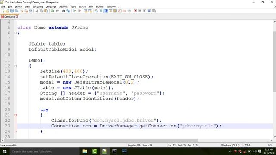Save the file with the Save icon
Viewport: 276px width, 155px height.
pos(12,11)
